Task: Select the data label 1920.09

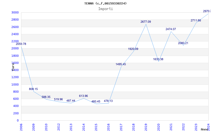Action: pyautogui.click(x=133, y=49)
